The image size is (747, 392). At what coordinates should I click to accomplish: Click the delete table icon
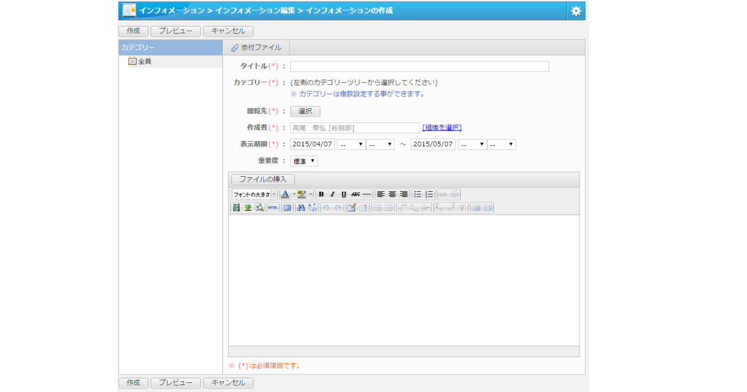tap(363, 208)
